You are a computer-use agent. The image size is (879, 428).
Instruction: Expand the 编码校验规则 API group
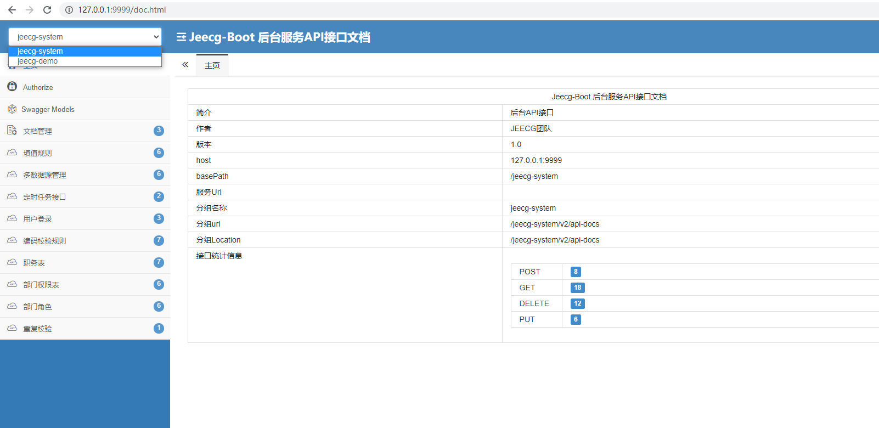tap(85, 241)
